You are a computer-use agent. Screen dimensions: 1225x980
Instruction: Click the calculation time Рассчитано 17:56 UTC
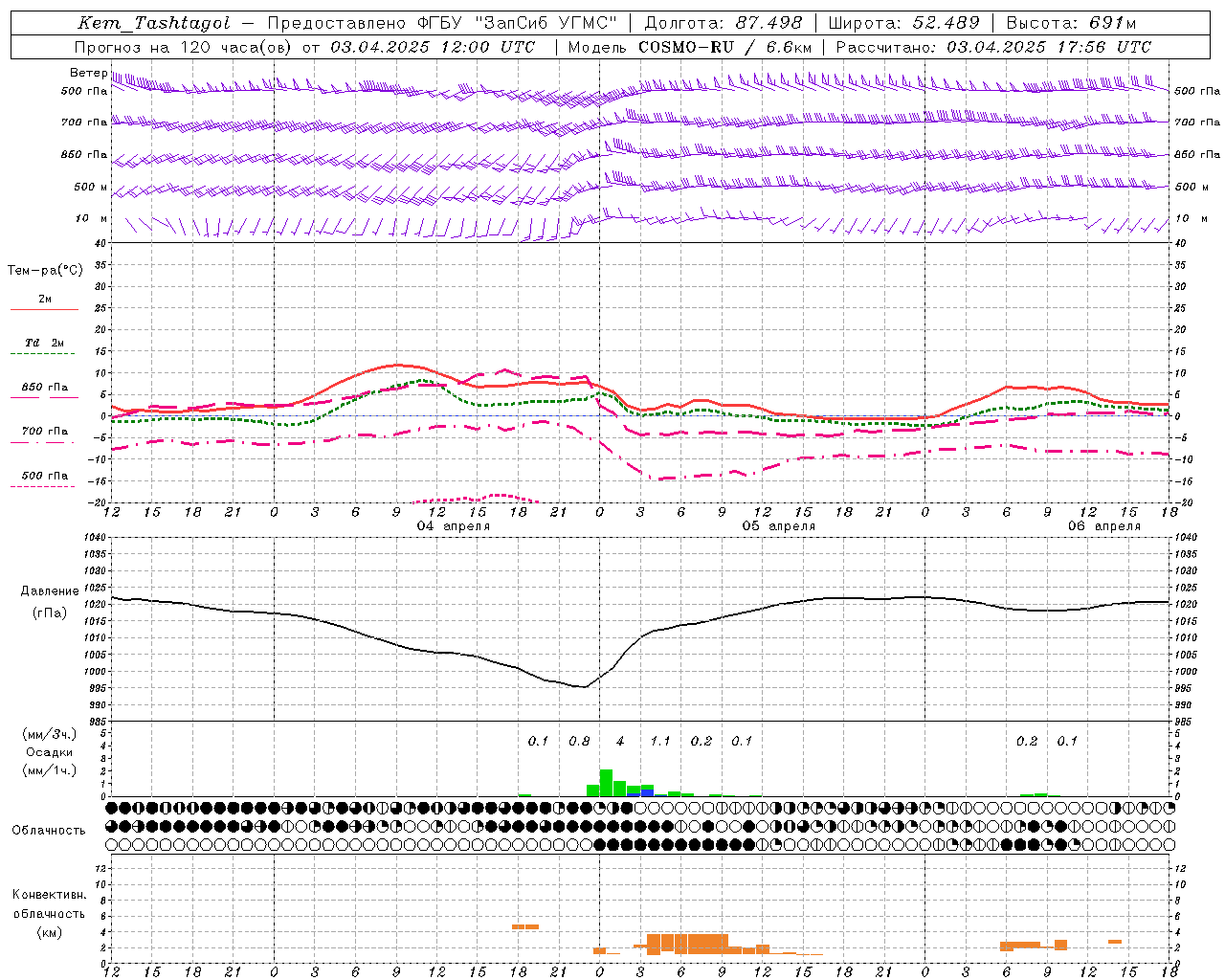(993, 47)
